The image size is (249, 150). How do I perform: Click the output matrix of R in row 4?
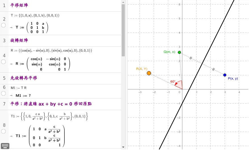click(43, 64)
